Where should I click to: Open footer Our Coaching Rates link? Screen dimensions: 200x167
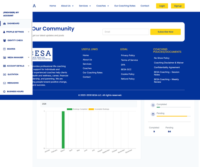tap(92, 73)
